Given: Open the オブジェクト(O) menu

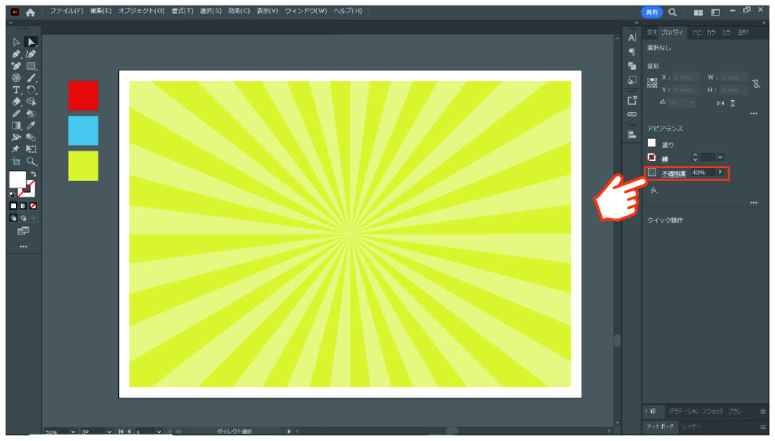Looking at the screenshot, I should click(x=141, y=11).
